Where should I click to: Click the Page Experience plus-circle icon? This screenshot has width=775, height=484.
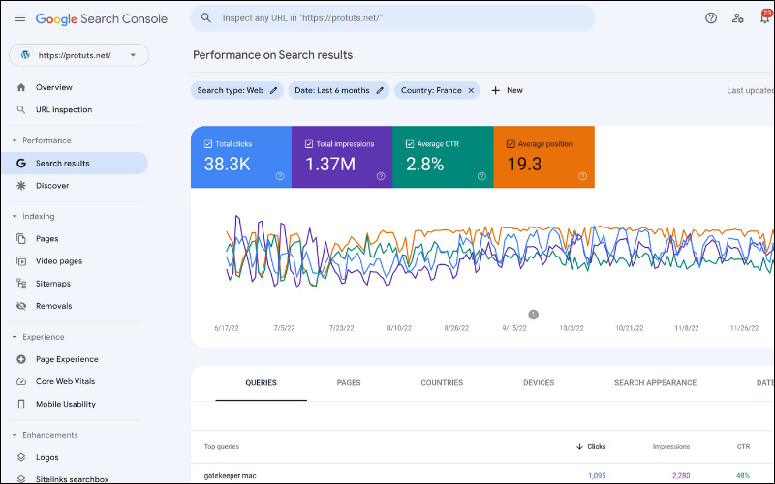(21, 359)
